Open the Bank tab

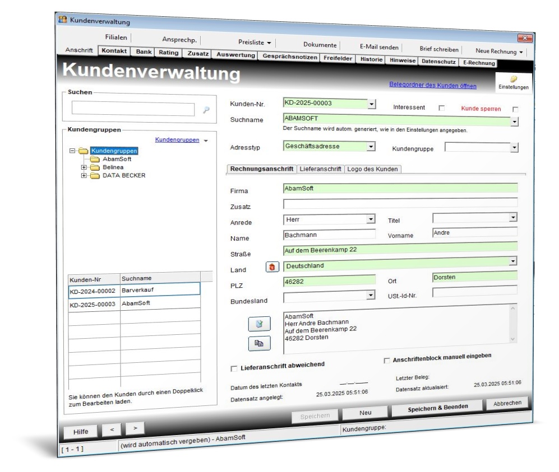tap(144, 52)
